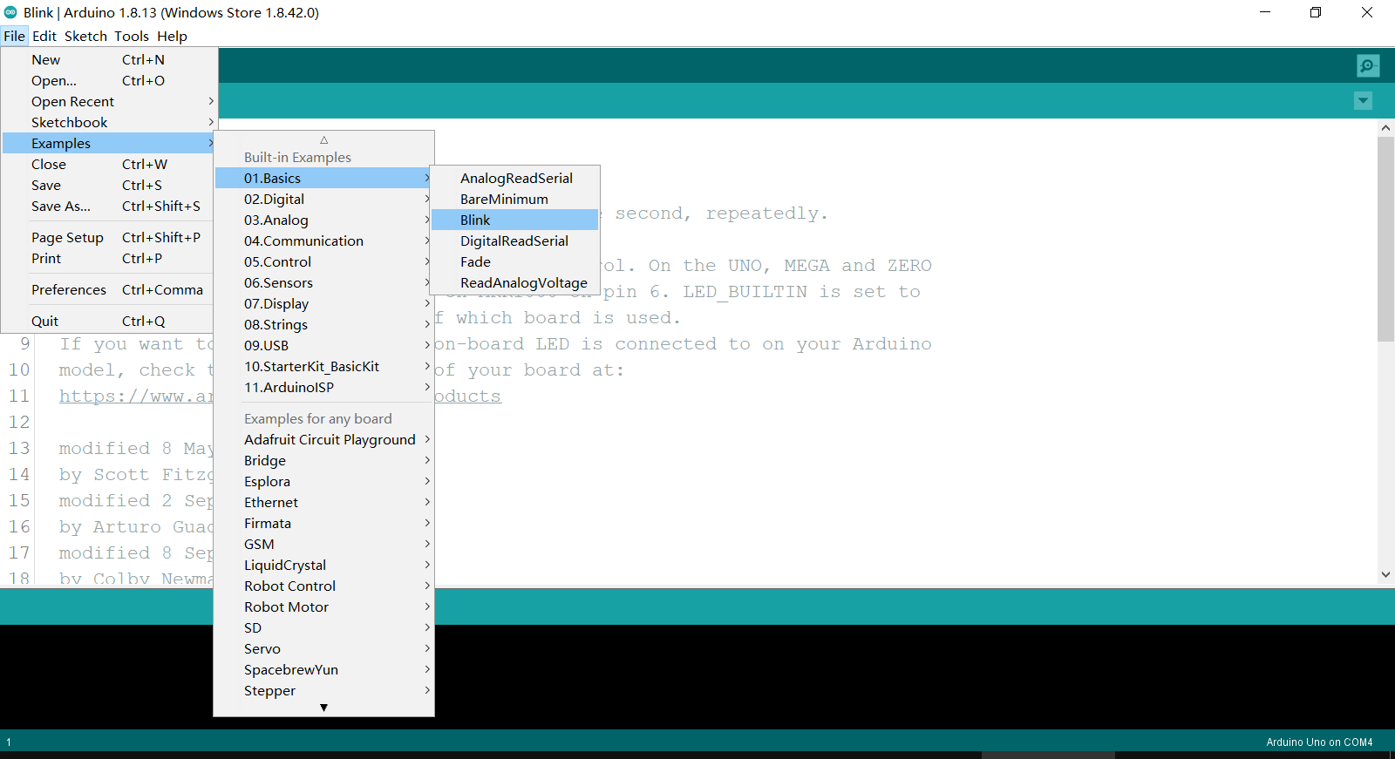The height and width of the screenshot is (759, 1395).
Task: Expand the 04.Communication examples submenu
Action: coord(323,241)
